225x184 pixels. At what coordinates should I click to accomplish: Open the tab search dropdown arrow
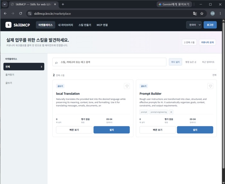4,4
